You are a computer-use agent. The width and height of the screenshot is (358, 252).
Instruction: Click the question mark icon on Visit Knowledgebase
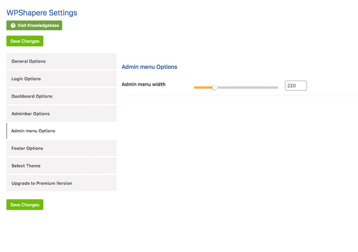(x=13, y=26)
